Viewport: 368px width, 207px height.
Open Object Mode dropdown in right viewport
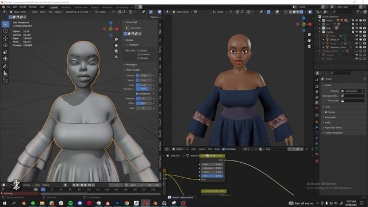tap(183, 11)
